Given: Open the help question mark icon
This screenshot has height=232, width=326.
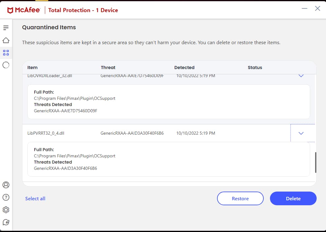Looking at the screenshot, I should 6,197.
